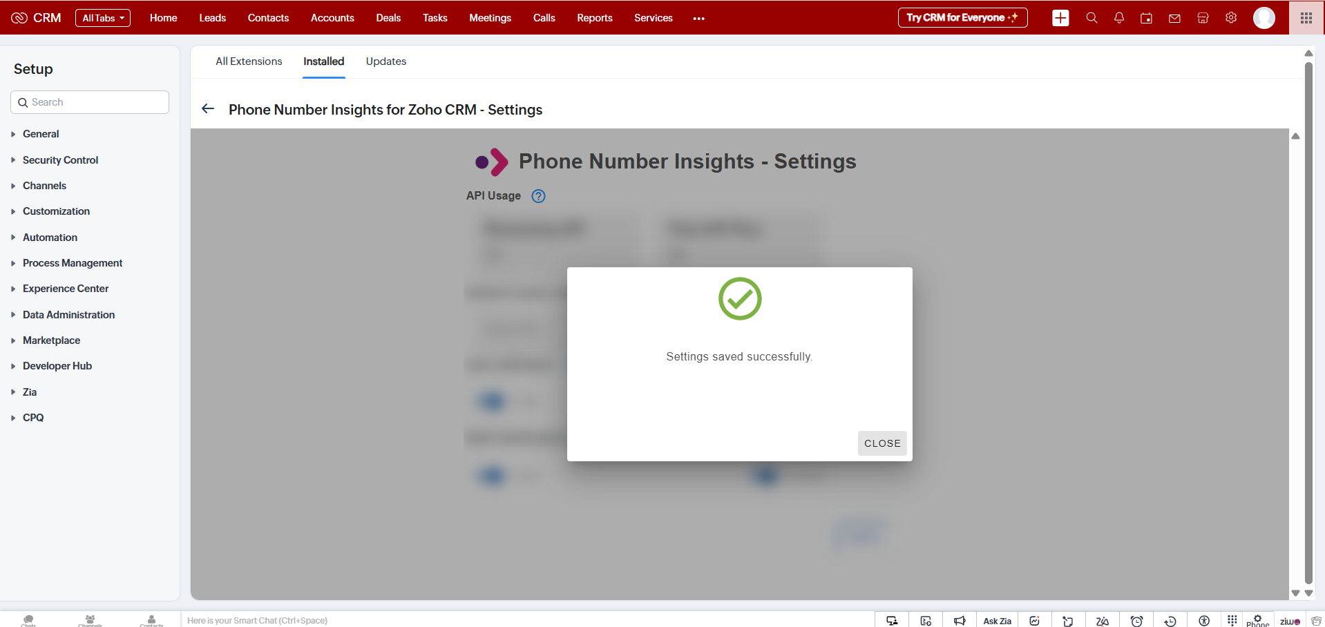Expand the CPQ setup section
Image resolution: width=1325 pixels, height=627 pixels.
33,418
